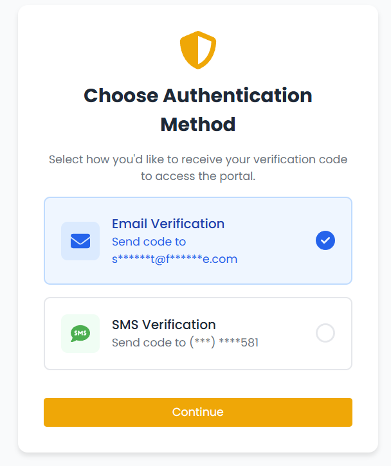Click the "Choose Authentication" heading line
This screenshot has width=391, height=466.
(198, 96)
